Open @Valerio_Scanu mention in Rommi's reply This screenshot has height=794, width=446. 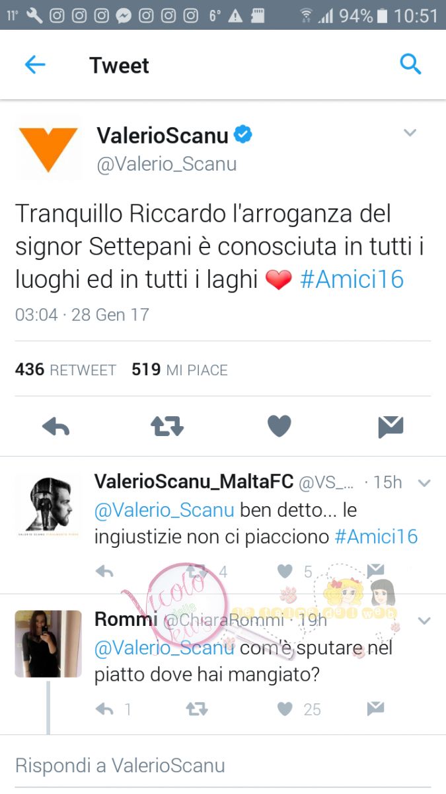point(165,648)
